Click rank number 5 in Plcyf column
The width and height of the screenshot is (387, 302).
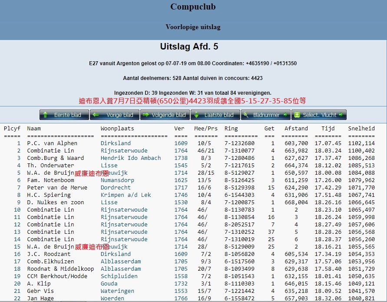coord(19,173)
